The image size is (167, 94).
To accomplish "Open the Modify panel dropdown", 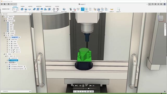I will pyautogui.click(x=74, y=12).
